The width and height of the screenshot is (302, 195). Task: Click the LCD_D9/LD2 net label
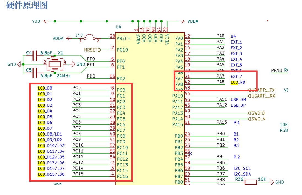coord(50,140)
